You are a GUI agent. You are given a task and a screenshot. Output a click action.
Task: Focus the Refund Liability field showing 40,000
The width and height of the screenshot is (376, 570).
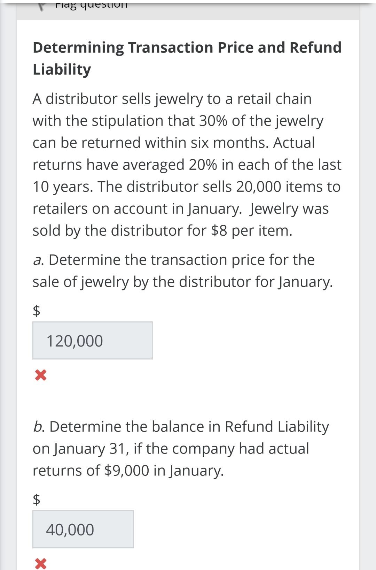pyautogui.click(x=83, y=529)
